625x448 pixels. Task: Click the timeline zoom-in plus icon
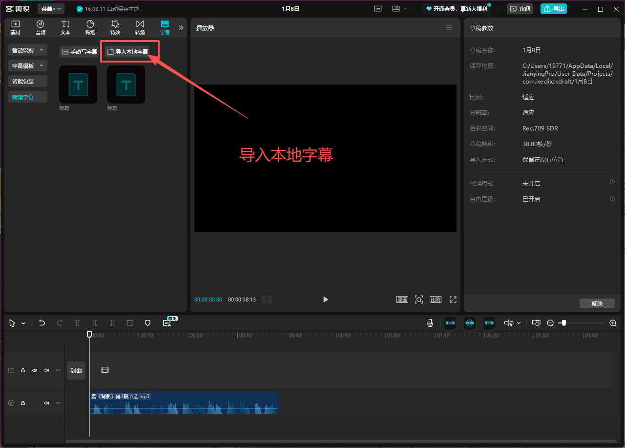click(613, 323)
